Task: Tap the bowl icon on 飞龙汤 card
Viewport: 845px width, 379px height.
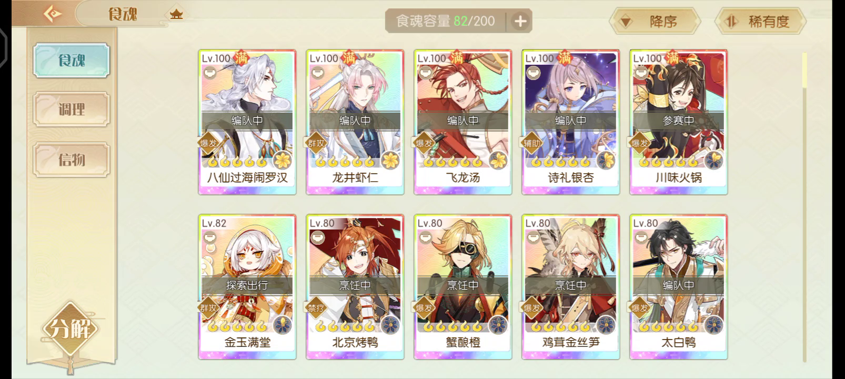Action: [x=425, y=74]
